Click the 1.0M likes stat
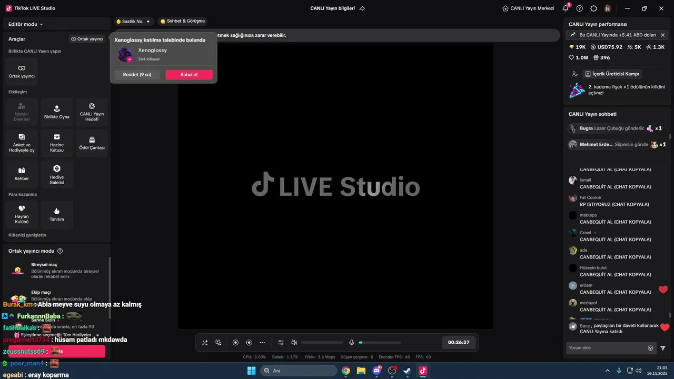The width and height of the screenshot is (674, 379). (x=578, y=58)
